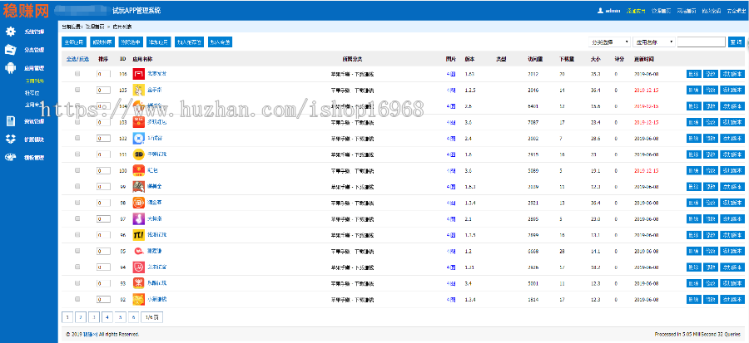Viewport: 749px width, 343px height.
Task: Click the yellow app icon in row 96
Action: [x=138, y=235]
